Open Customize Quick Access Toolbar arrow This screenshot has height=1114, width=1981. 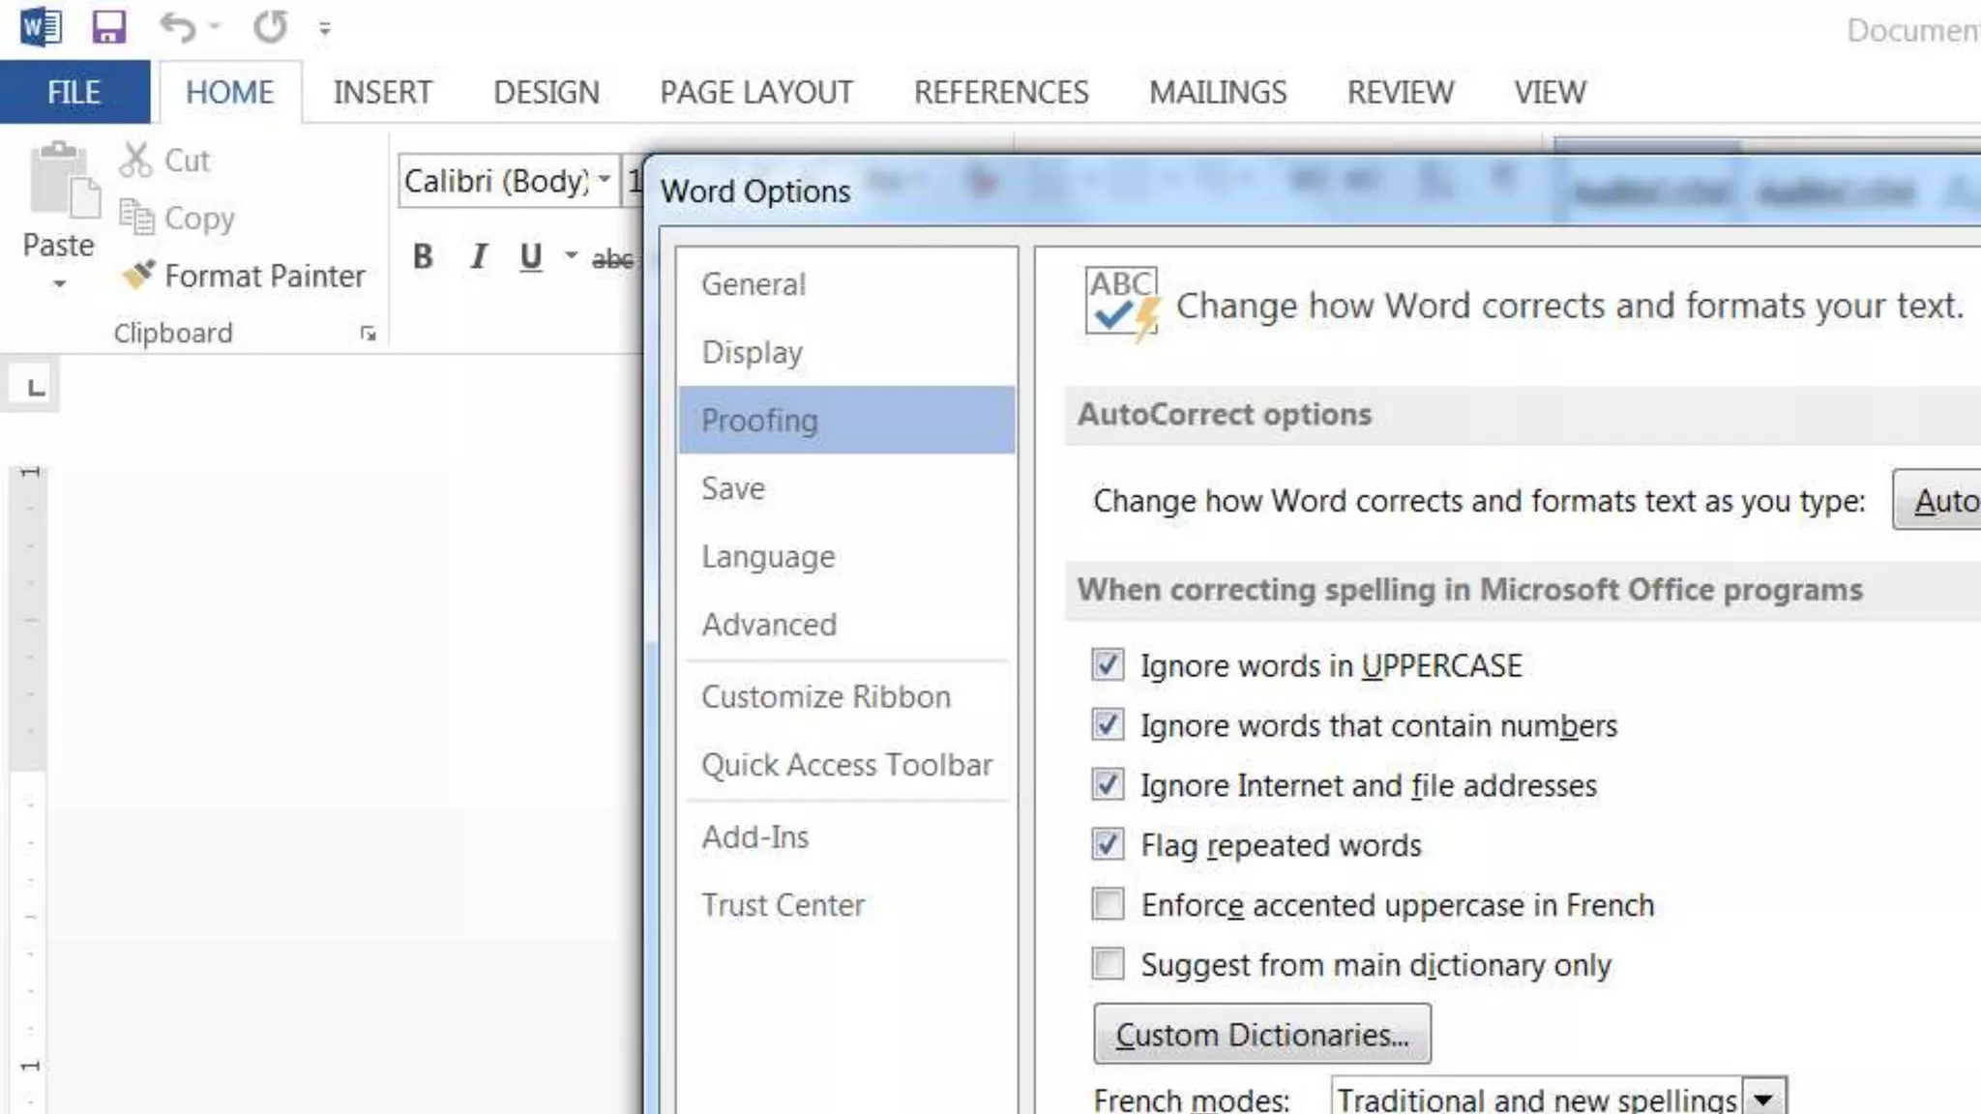[x=325, y=29]
